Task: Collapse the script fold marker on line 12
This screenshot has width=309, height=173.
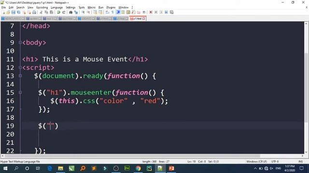Action: (x=20, y=67)
